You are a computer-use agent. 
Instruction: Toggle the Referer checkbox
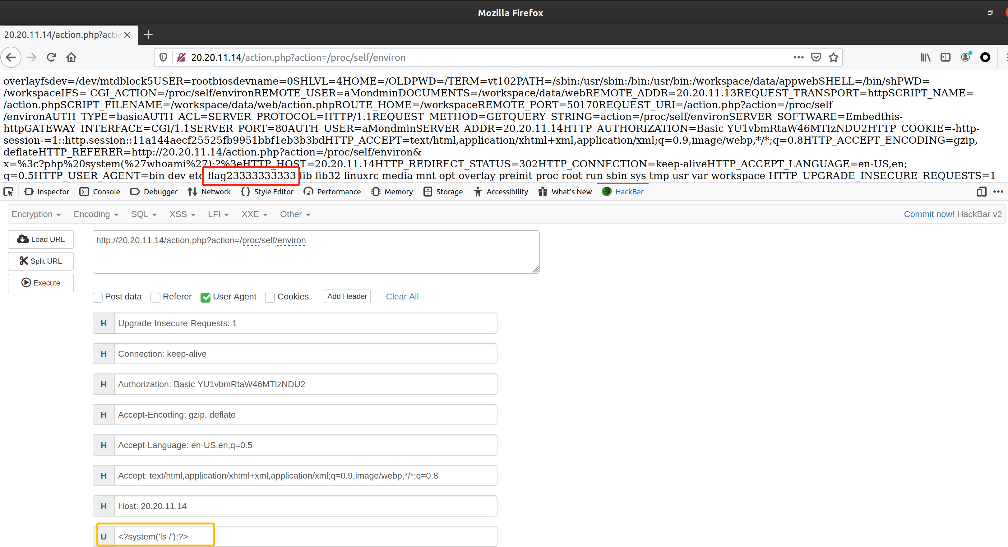point(155,297)
